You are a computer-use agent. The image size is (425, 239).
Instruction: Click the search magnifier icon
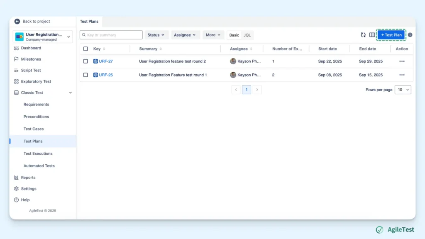click(84, 35)
